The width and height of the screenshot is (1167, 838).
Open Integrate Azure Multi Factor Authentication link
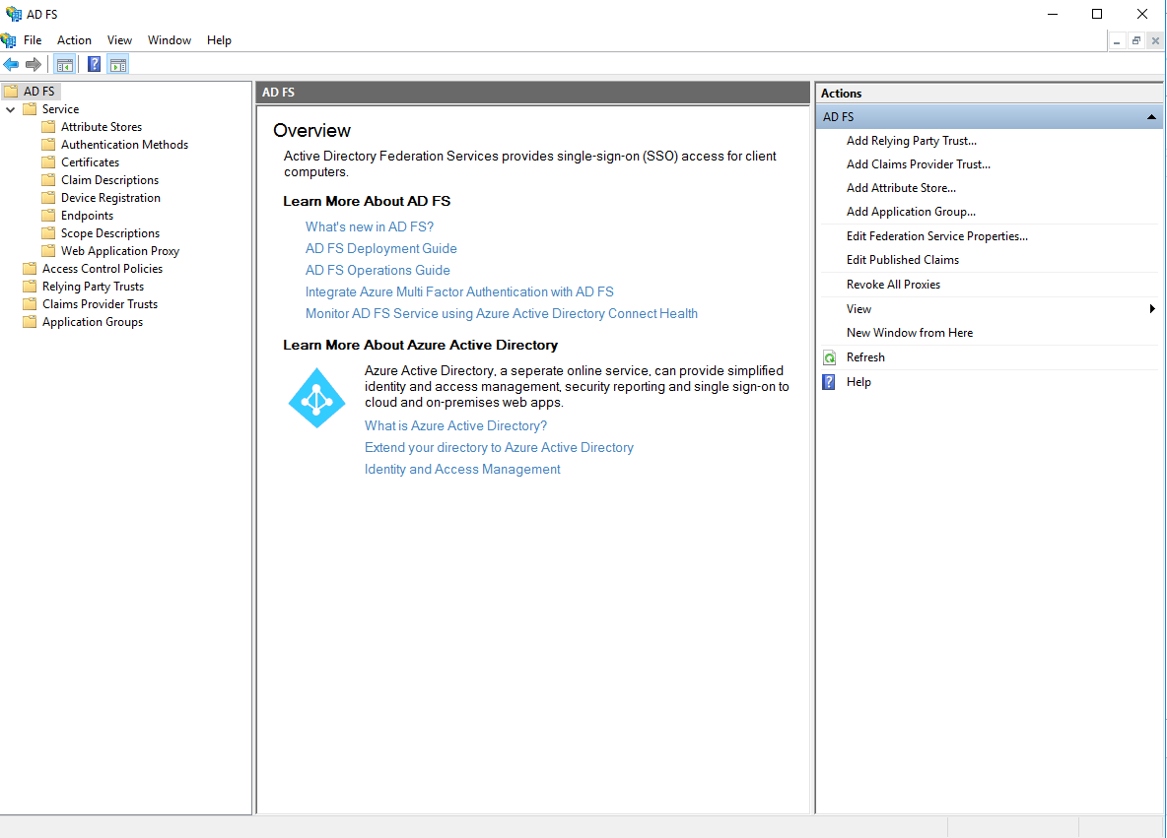[459, 291]
